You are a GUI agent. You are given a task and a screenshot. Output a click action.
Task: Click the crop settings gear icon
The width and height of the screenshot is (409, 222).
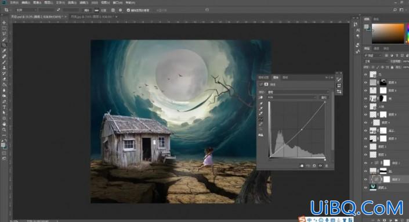point(120,10)
